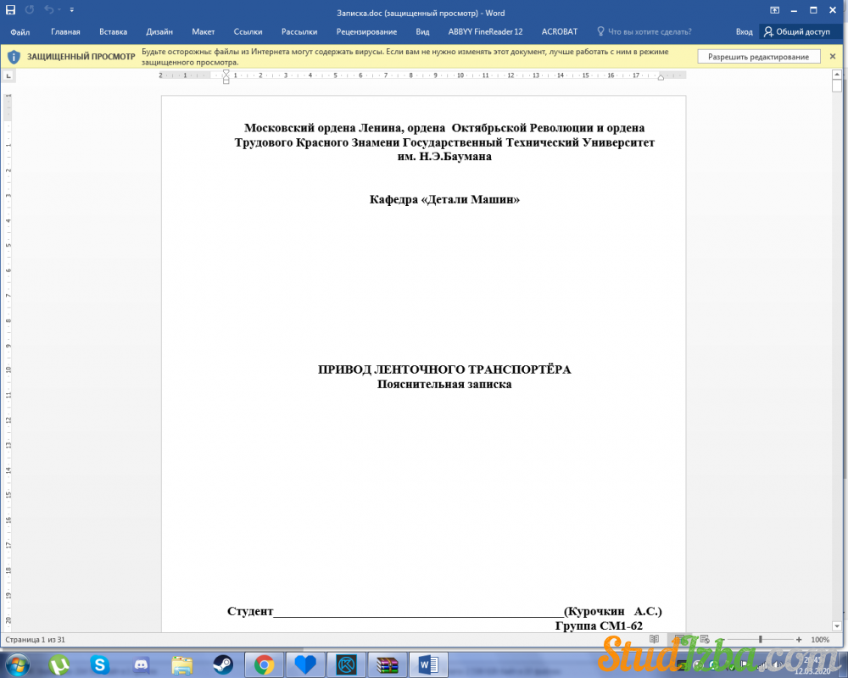Open the Рецензирование ribbon tab
The image size is (848, 678).
pyautogui.click(x=366, y=32)
